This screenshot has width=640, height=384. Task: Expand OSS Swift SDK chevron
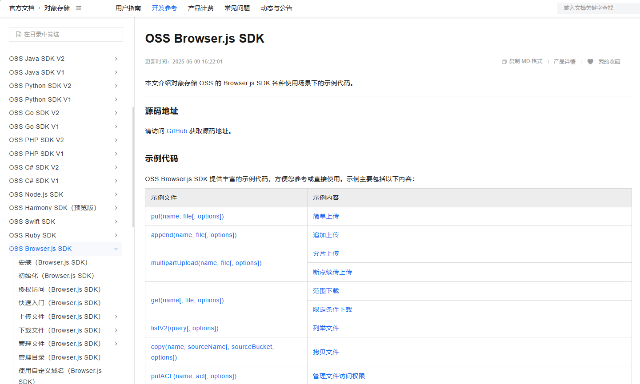(x=116, y=222)
